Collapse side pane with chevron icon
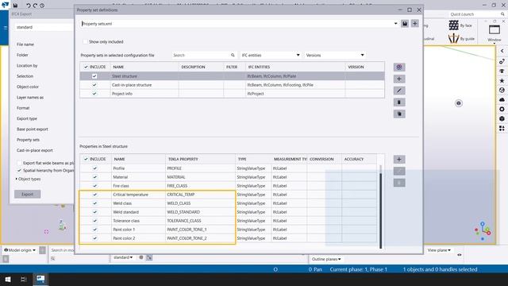 pyautogui.click(x=502, y=51)
